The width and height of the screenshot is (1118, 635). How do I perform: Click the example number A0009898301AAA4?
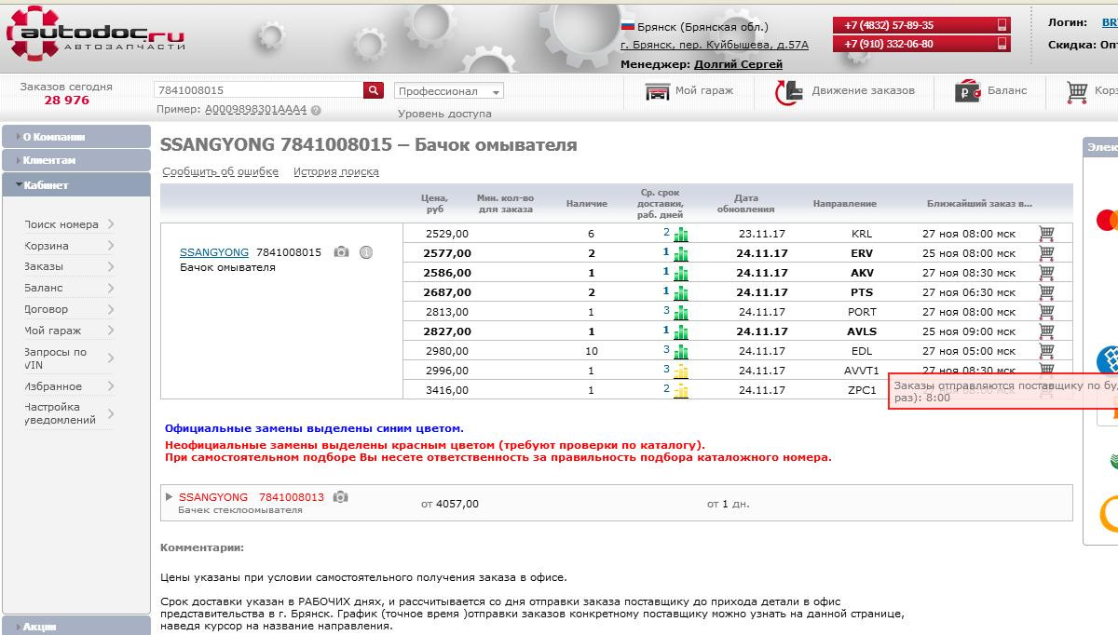pos(256,110)
